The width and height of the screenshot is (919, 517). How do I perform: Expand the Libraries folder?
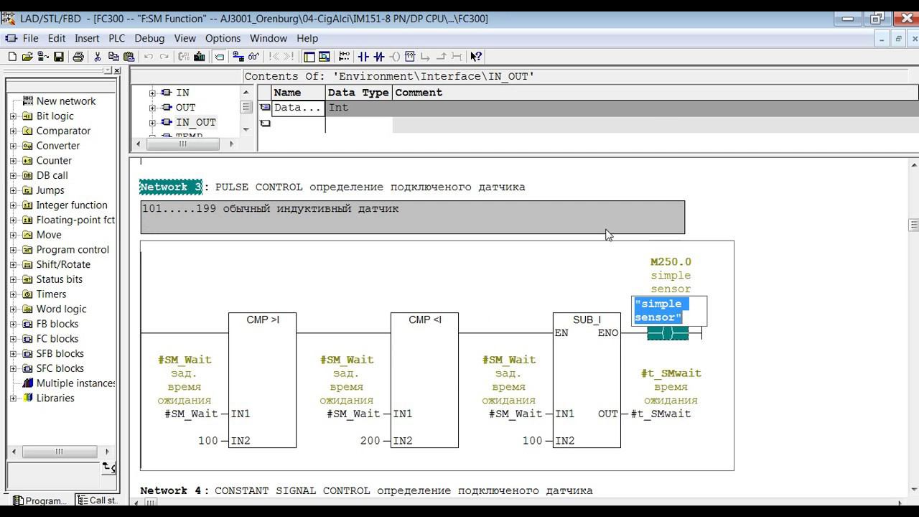click(x=14, y=398)
